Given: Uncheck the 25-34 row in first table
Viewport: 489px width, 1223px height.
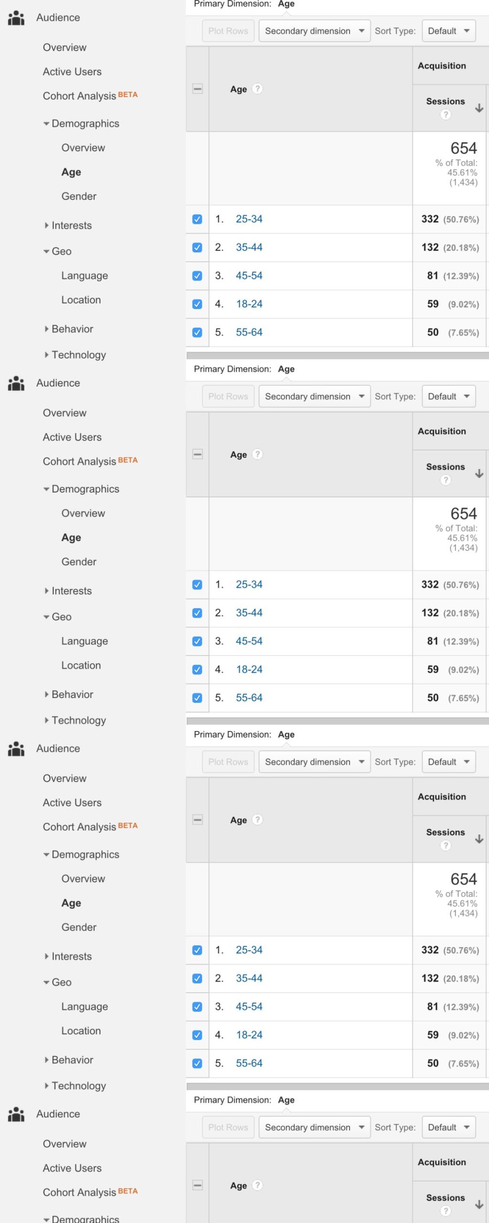Looking at the screenshot, I should tap(197, 219).
